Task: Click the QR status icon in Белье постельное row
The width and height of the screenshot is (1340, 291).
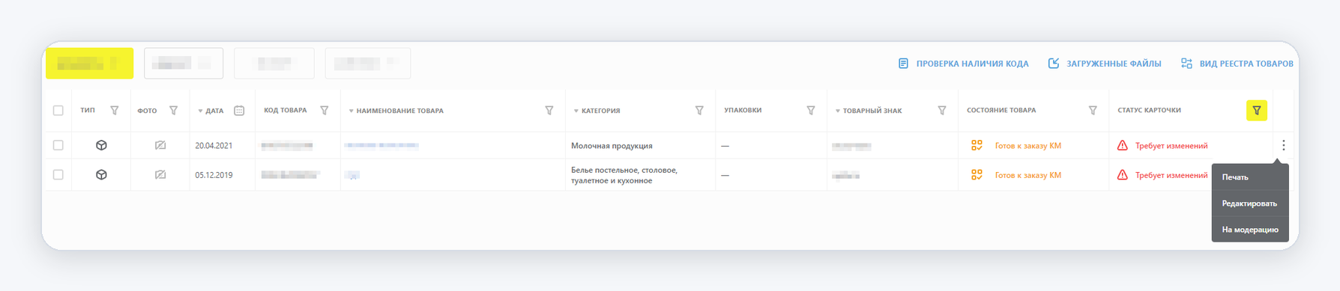Action: [x=977, y=174]
